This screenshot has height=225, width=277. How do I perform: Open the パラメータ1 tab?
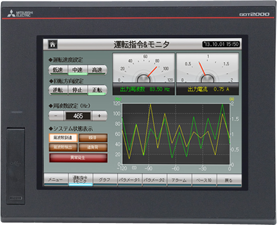tap(130, 180)
